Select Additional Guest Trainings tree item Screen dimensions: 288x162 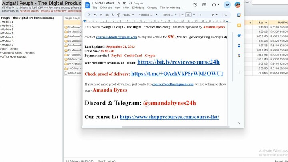click(x=18, y=53)
